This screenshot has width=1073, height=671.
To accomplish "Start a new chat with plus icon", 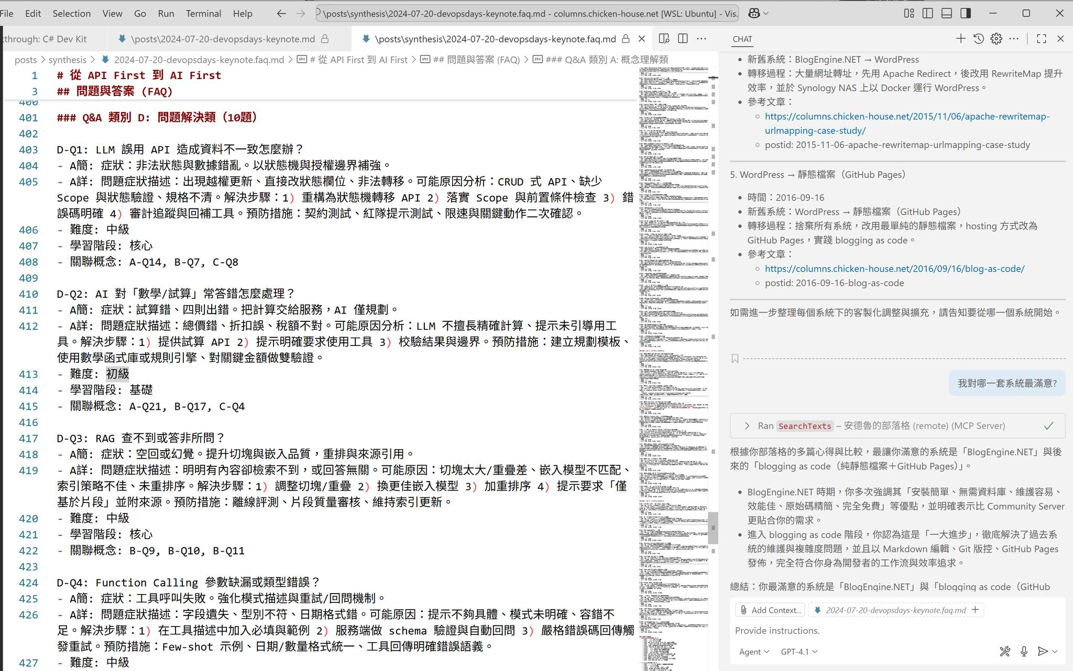I will pyautogui.click(x=960, y=39).
